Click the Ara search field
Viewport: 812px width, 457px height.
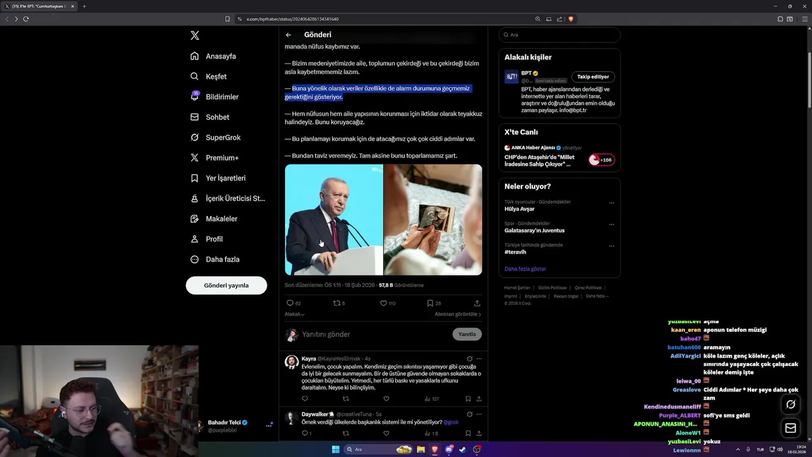[560, 35]
